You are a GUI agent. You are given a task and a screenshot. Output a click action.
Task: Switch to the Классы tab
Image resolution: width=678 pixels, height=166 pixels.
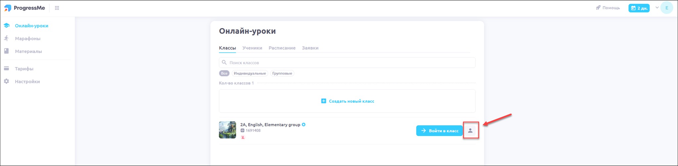227,48
